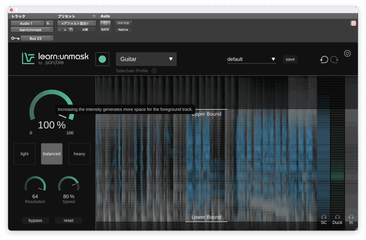Click the トラック header label

point(18,16)
